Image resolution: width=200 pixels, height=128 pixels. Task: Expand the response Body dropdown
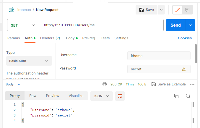pos(13,84)
